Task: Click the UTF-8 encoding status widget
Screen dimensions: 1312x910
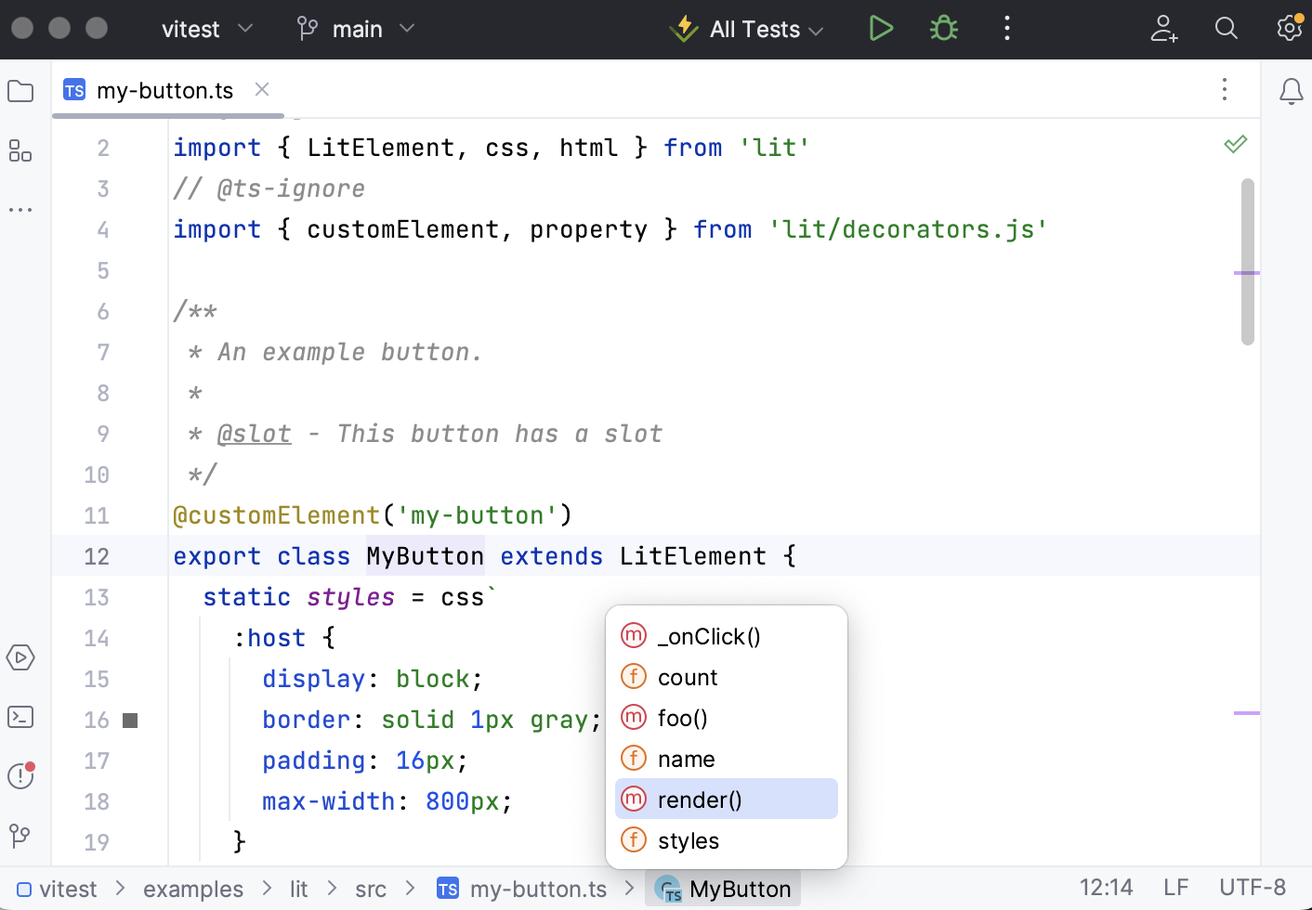Action: 1252,888
